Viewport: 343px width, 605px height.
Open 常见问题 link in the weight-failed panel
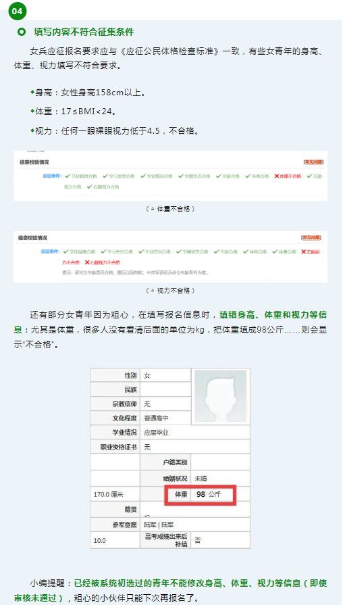click(313, 162)
